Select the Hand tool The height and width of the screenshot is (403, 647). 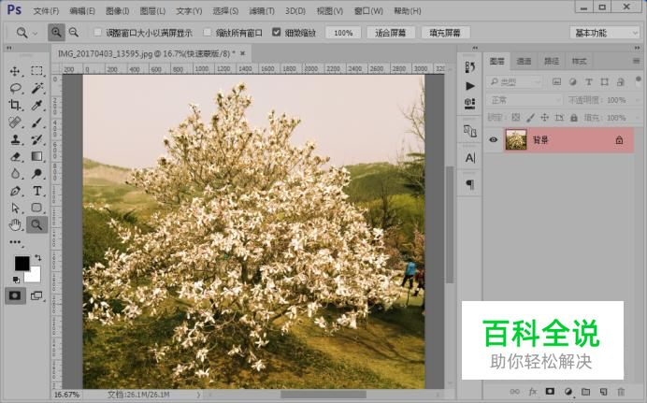click(x=15, y=224)
